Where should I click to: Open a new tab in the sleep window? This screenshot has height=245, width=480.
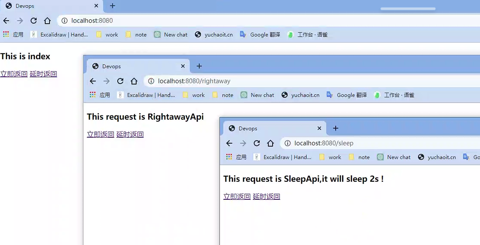tap(336, 128)
